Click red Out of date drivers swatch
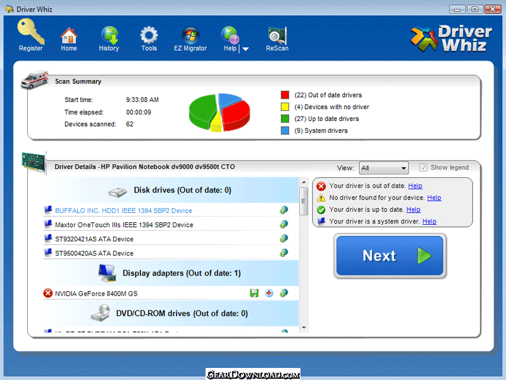The width and height of the screenshot is (506, 380). [x=285, y=95]
